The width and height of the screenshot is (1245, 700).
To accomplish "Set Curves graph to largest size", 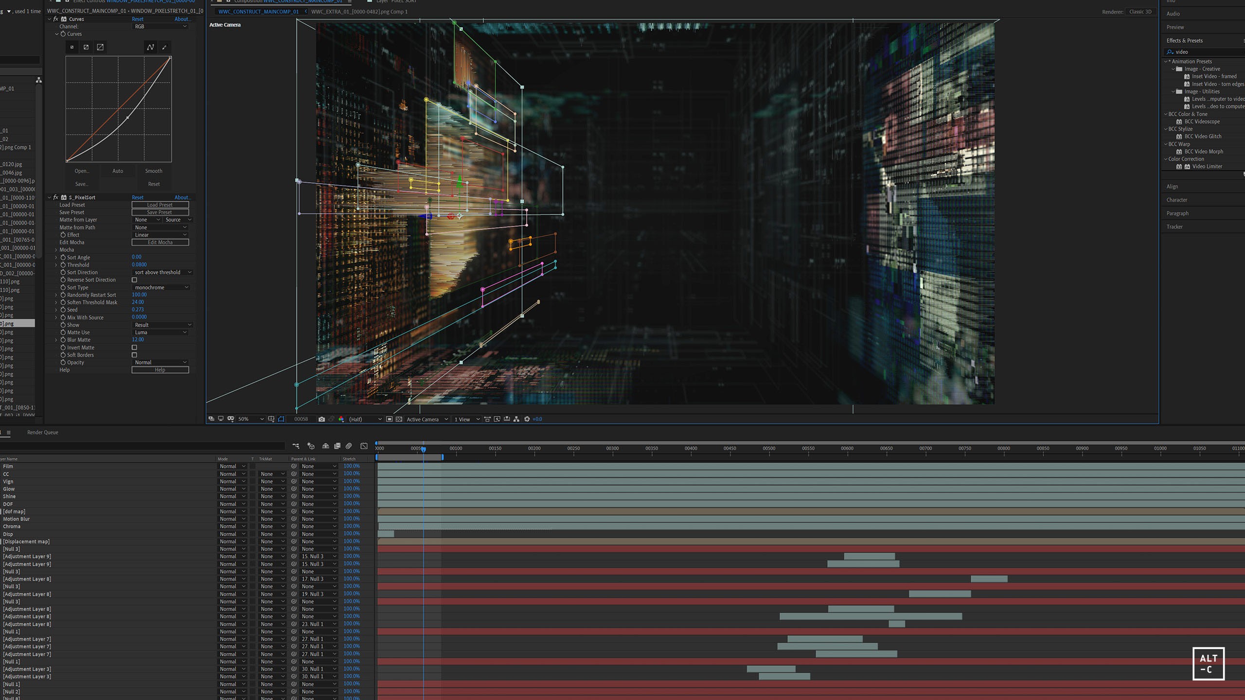I will 100,47.
